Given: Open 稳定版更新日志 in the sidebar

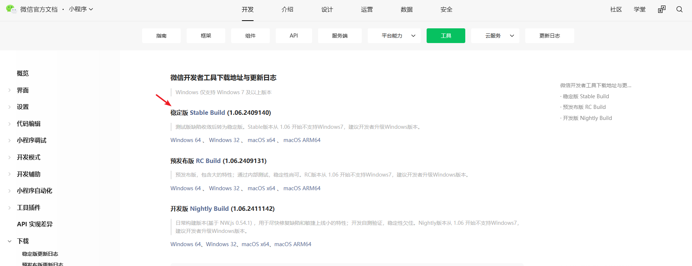Looking at the screenshot, I should [40, 254].
